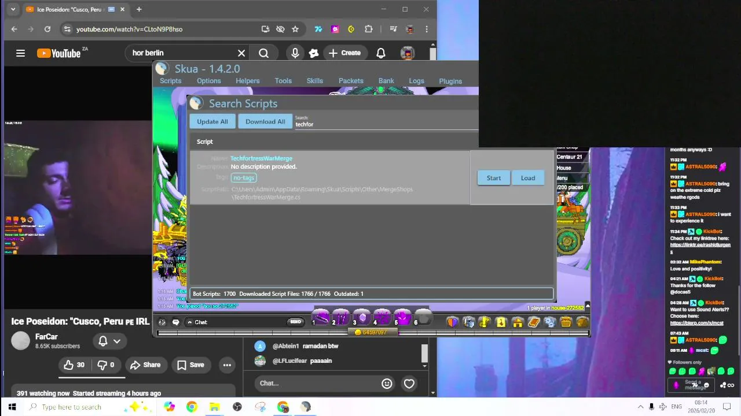The height and width of the screenshot is (416, 741).
Task: Bookmark this tab with star icon
Action: coord(295,29)
